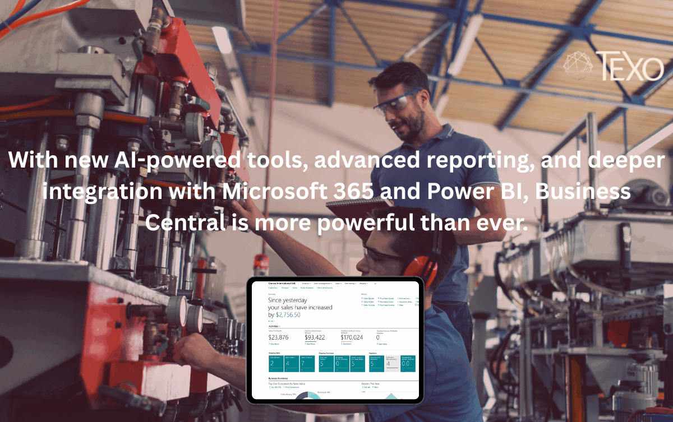Open the hamburger menu icon beside Shopify
The image size is (673, 422).
376,284
